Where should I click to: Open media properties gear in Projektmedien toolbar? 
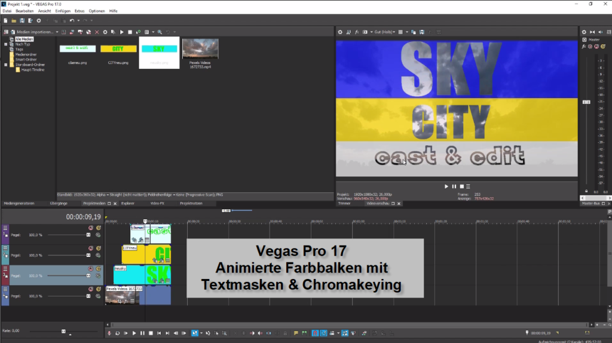(x=105, y=32)
